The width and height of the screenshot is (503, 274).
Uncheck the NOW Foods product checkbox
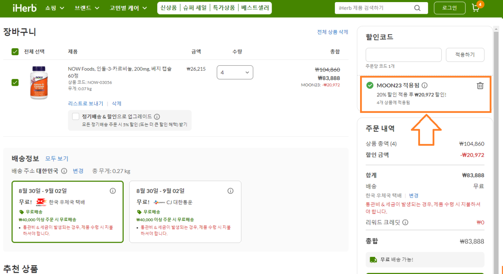point(15,82)
